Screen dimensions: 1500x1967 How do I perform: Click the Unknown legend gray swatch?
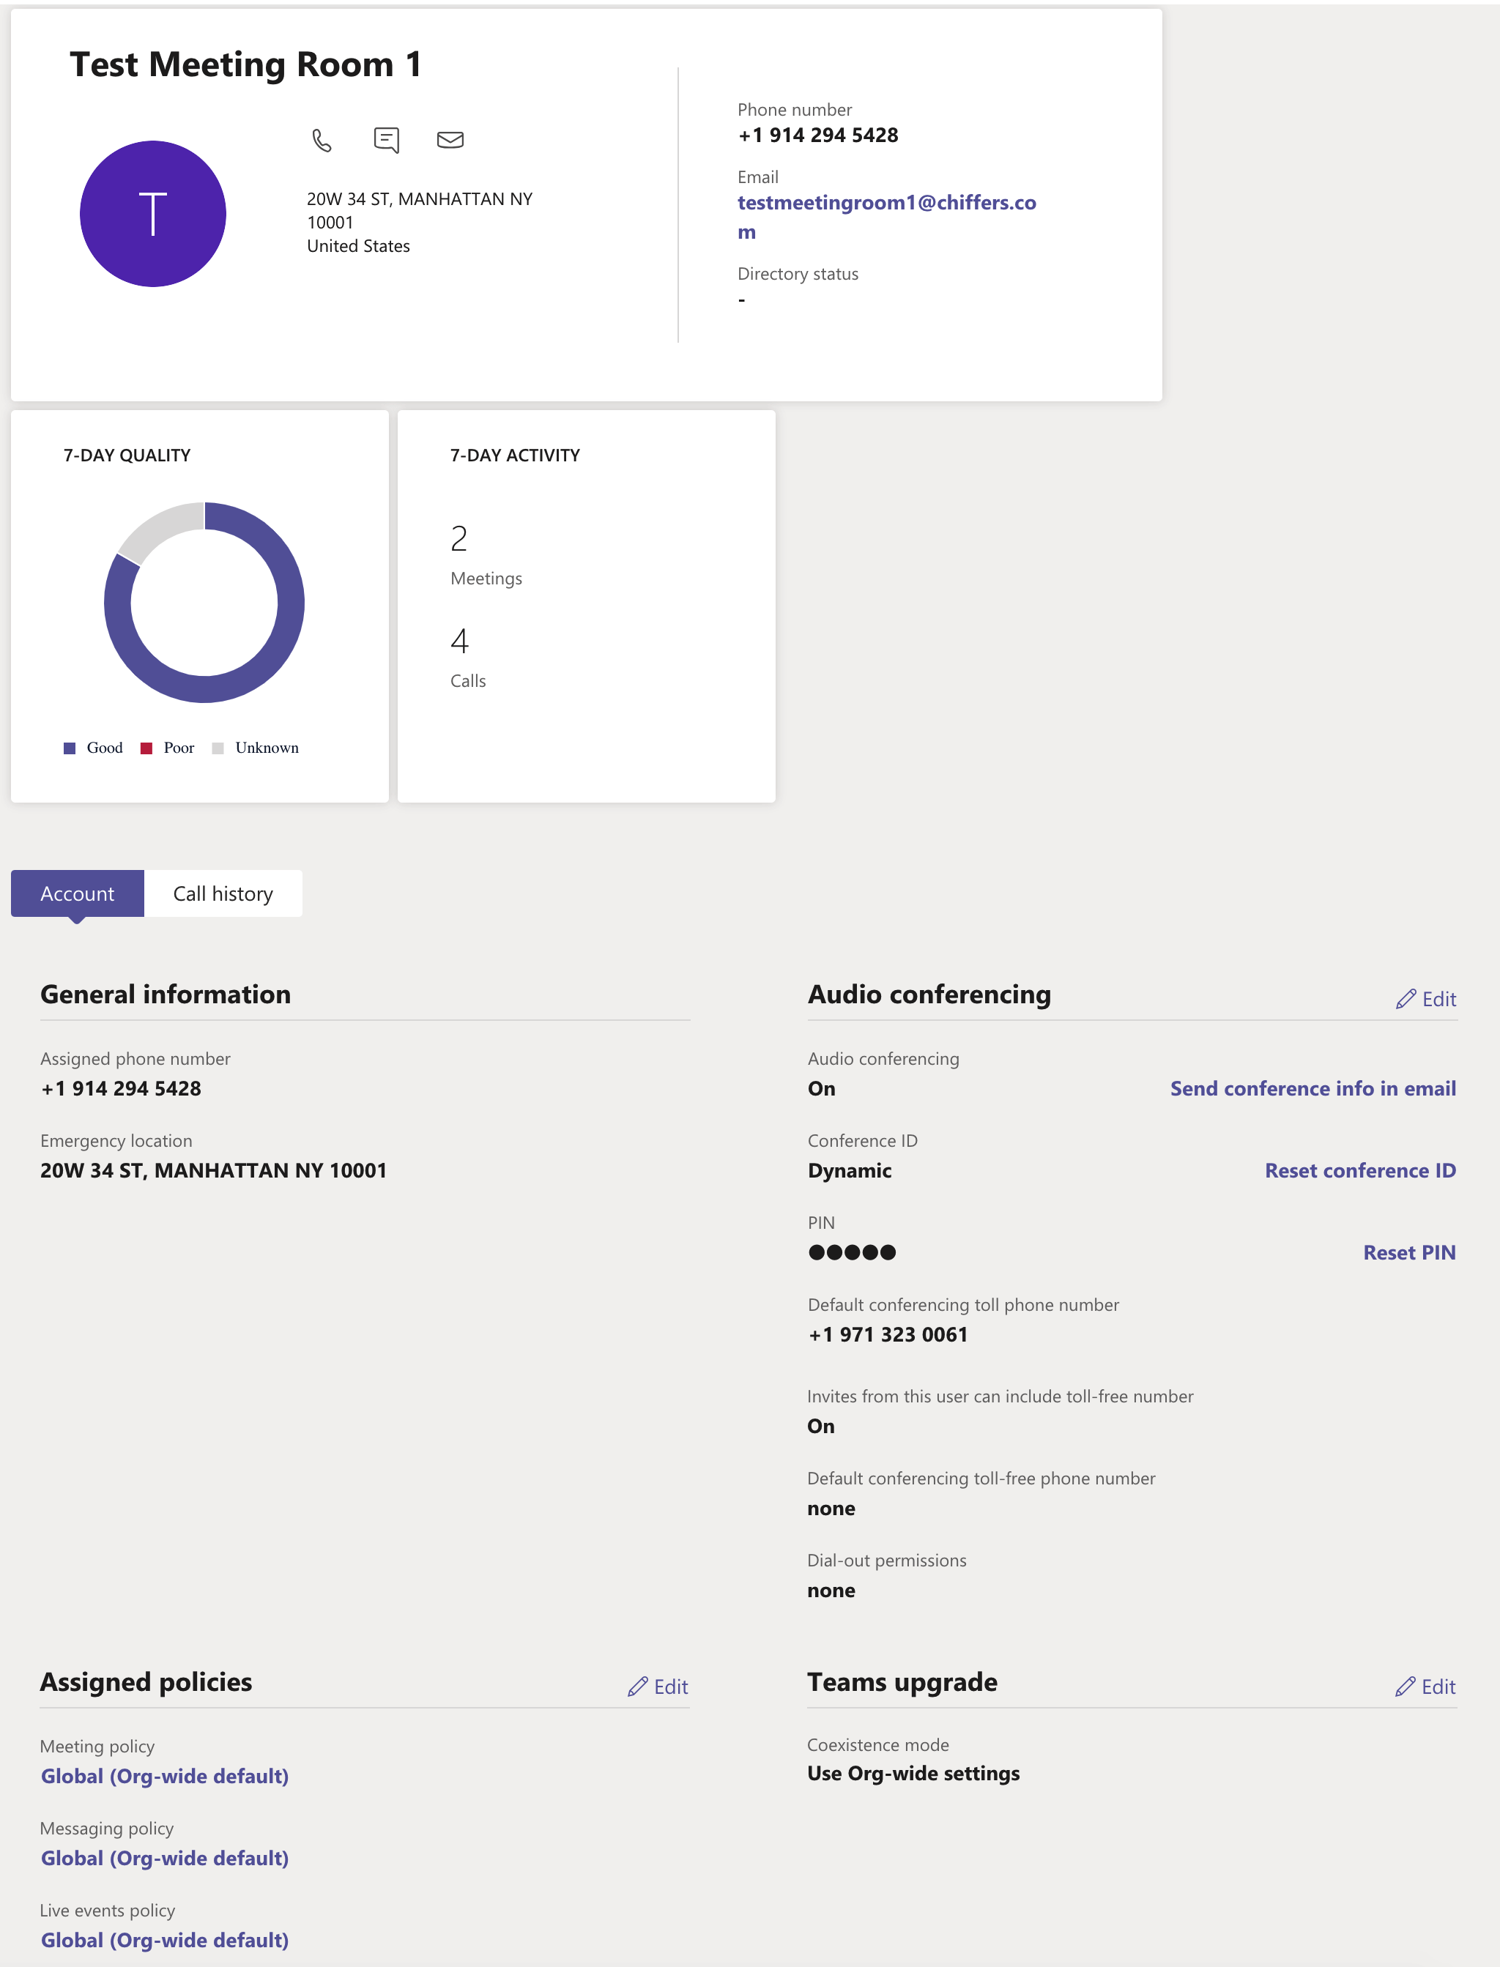[x=218, y=748]
